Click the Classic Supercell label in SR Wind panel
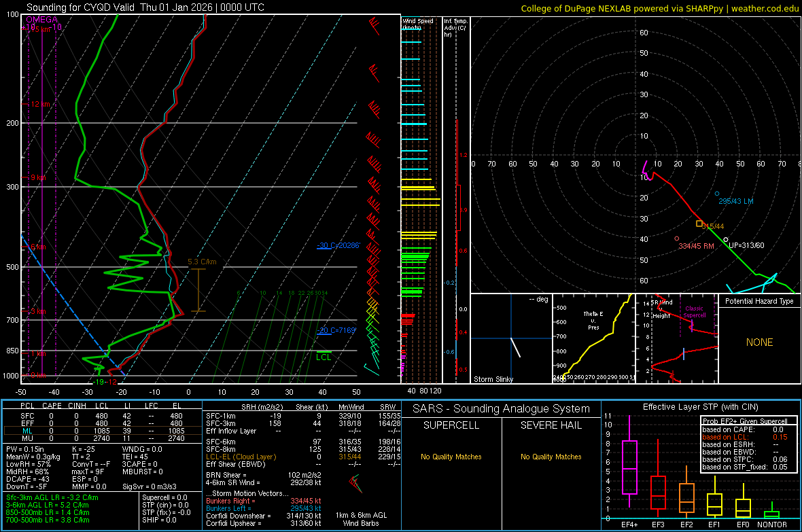Image resolution: width=802 pixels, height=532 pixels. coord(695,312)
